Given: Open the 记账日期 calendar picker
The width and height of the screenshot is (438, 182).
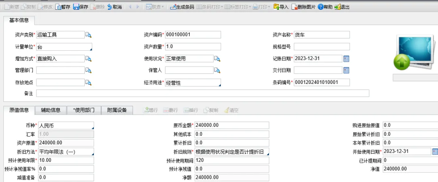Looking at the screenshot, I should click(x=346, y=59).
